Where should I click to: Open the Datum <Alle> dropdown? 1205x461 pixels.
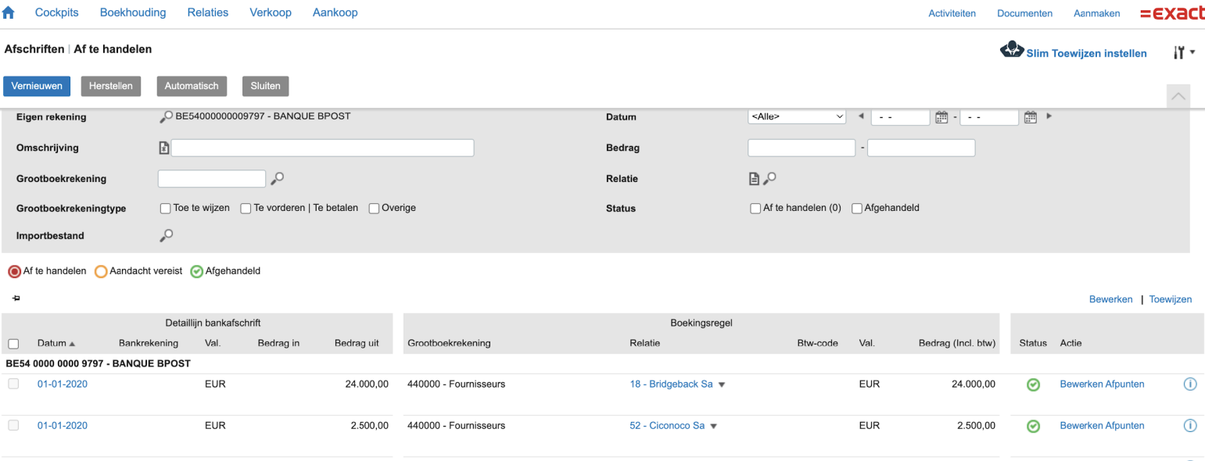point(796,116)
